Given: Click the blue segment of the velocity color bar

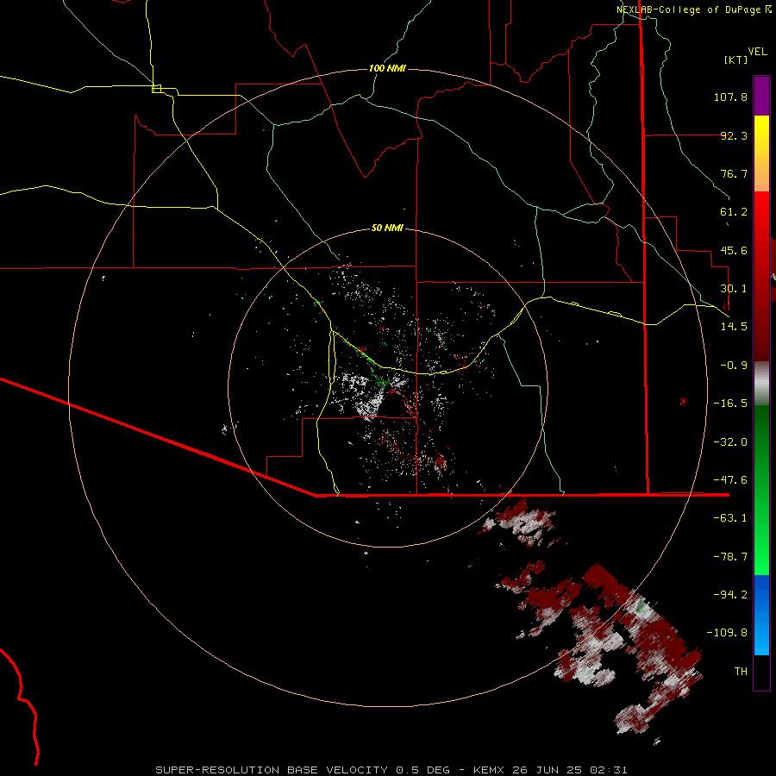Looking at the screenshot, I should 761,615.
